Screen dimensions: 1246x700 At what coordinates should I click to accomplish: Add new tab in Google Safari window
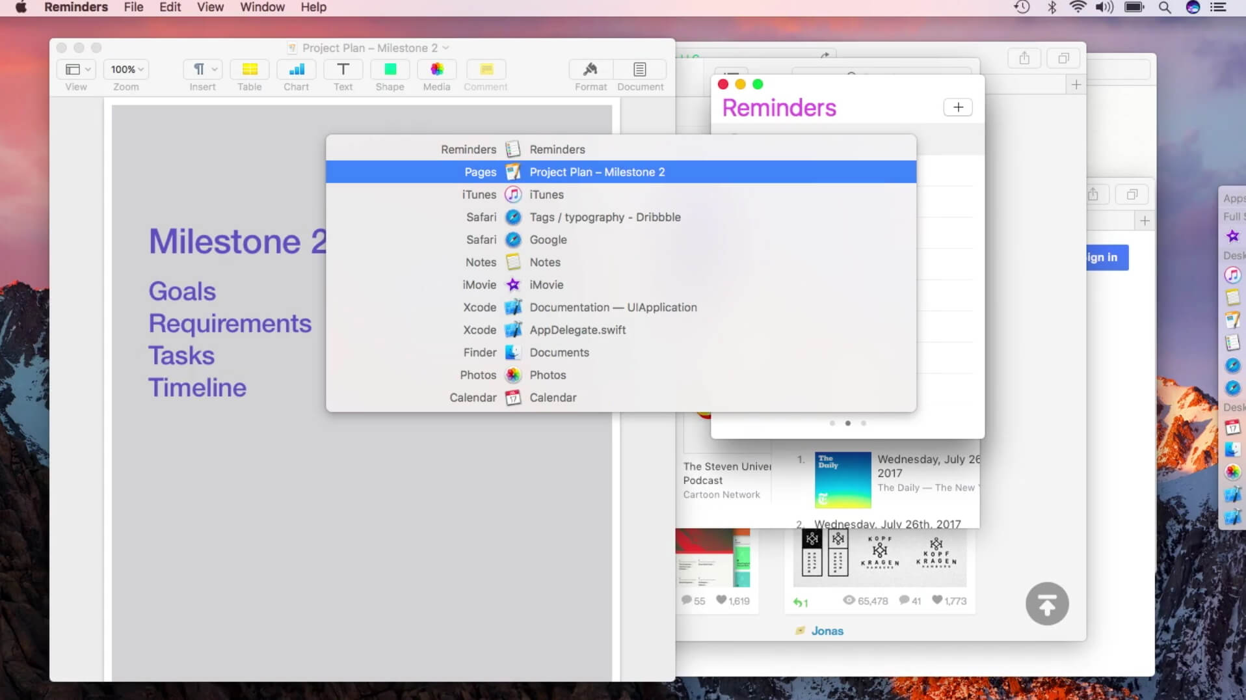coord(1145,221)
